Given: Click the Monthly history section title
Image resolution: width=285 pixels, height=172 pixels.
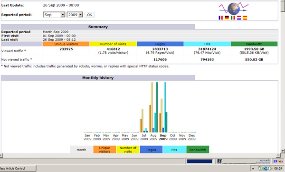Looking at the screenshot, I should [98, 77].
